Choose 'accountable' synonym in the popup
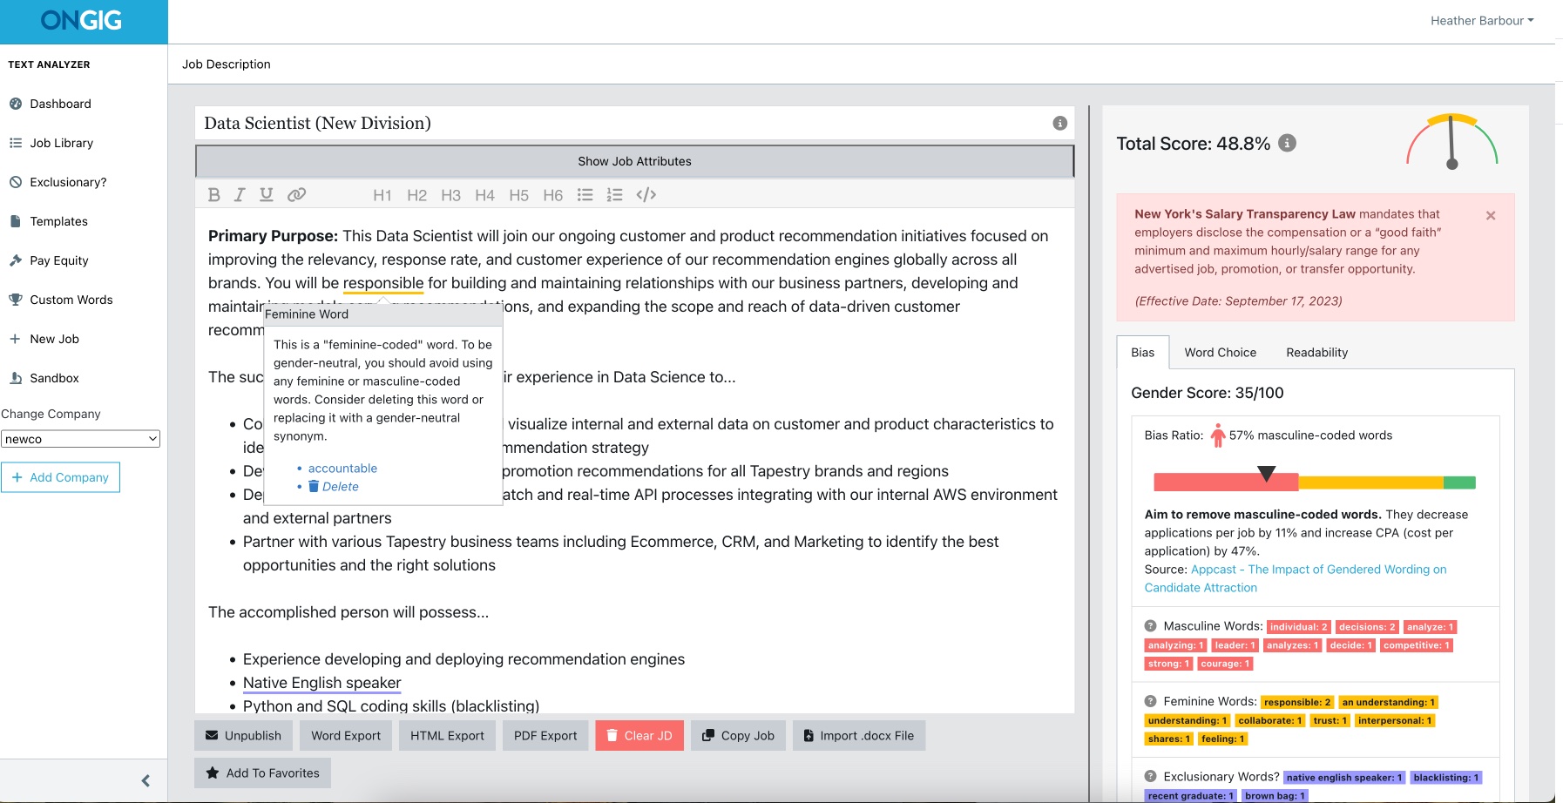This screenshot has width=1563, height=803. [342, 469]
